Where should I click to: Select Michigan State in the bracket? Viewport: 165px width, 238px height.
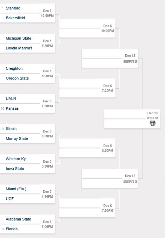pos(19,38)
